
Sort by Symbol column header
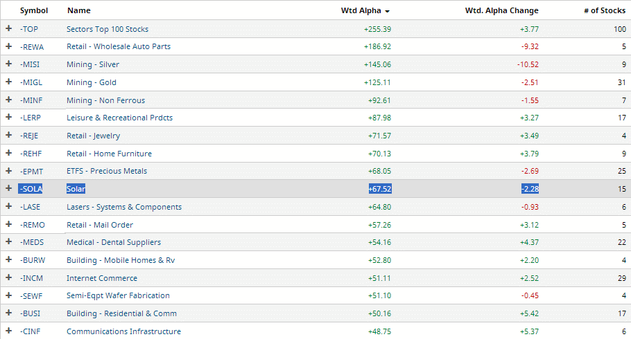pos(34,11)
